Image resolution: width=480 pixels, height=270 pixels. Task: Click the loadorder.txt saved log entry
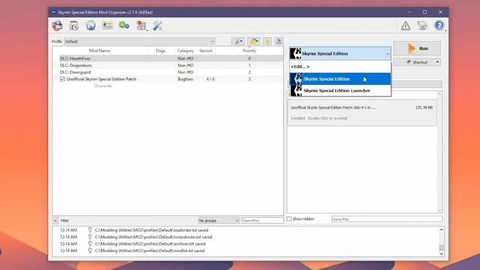152,230
